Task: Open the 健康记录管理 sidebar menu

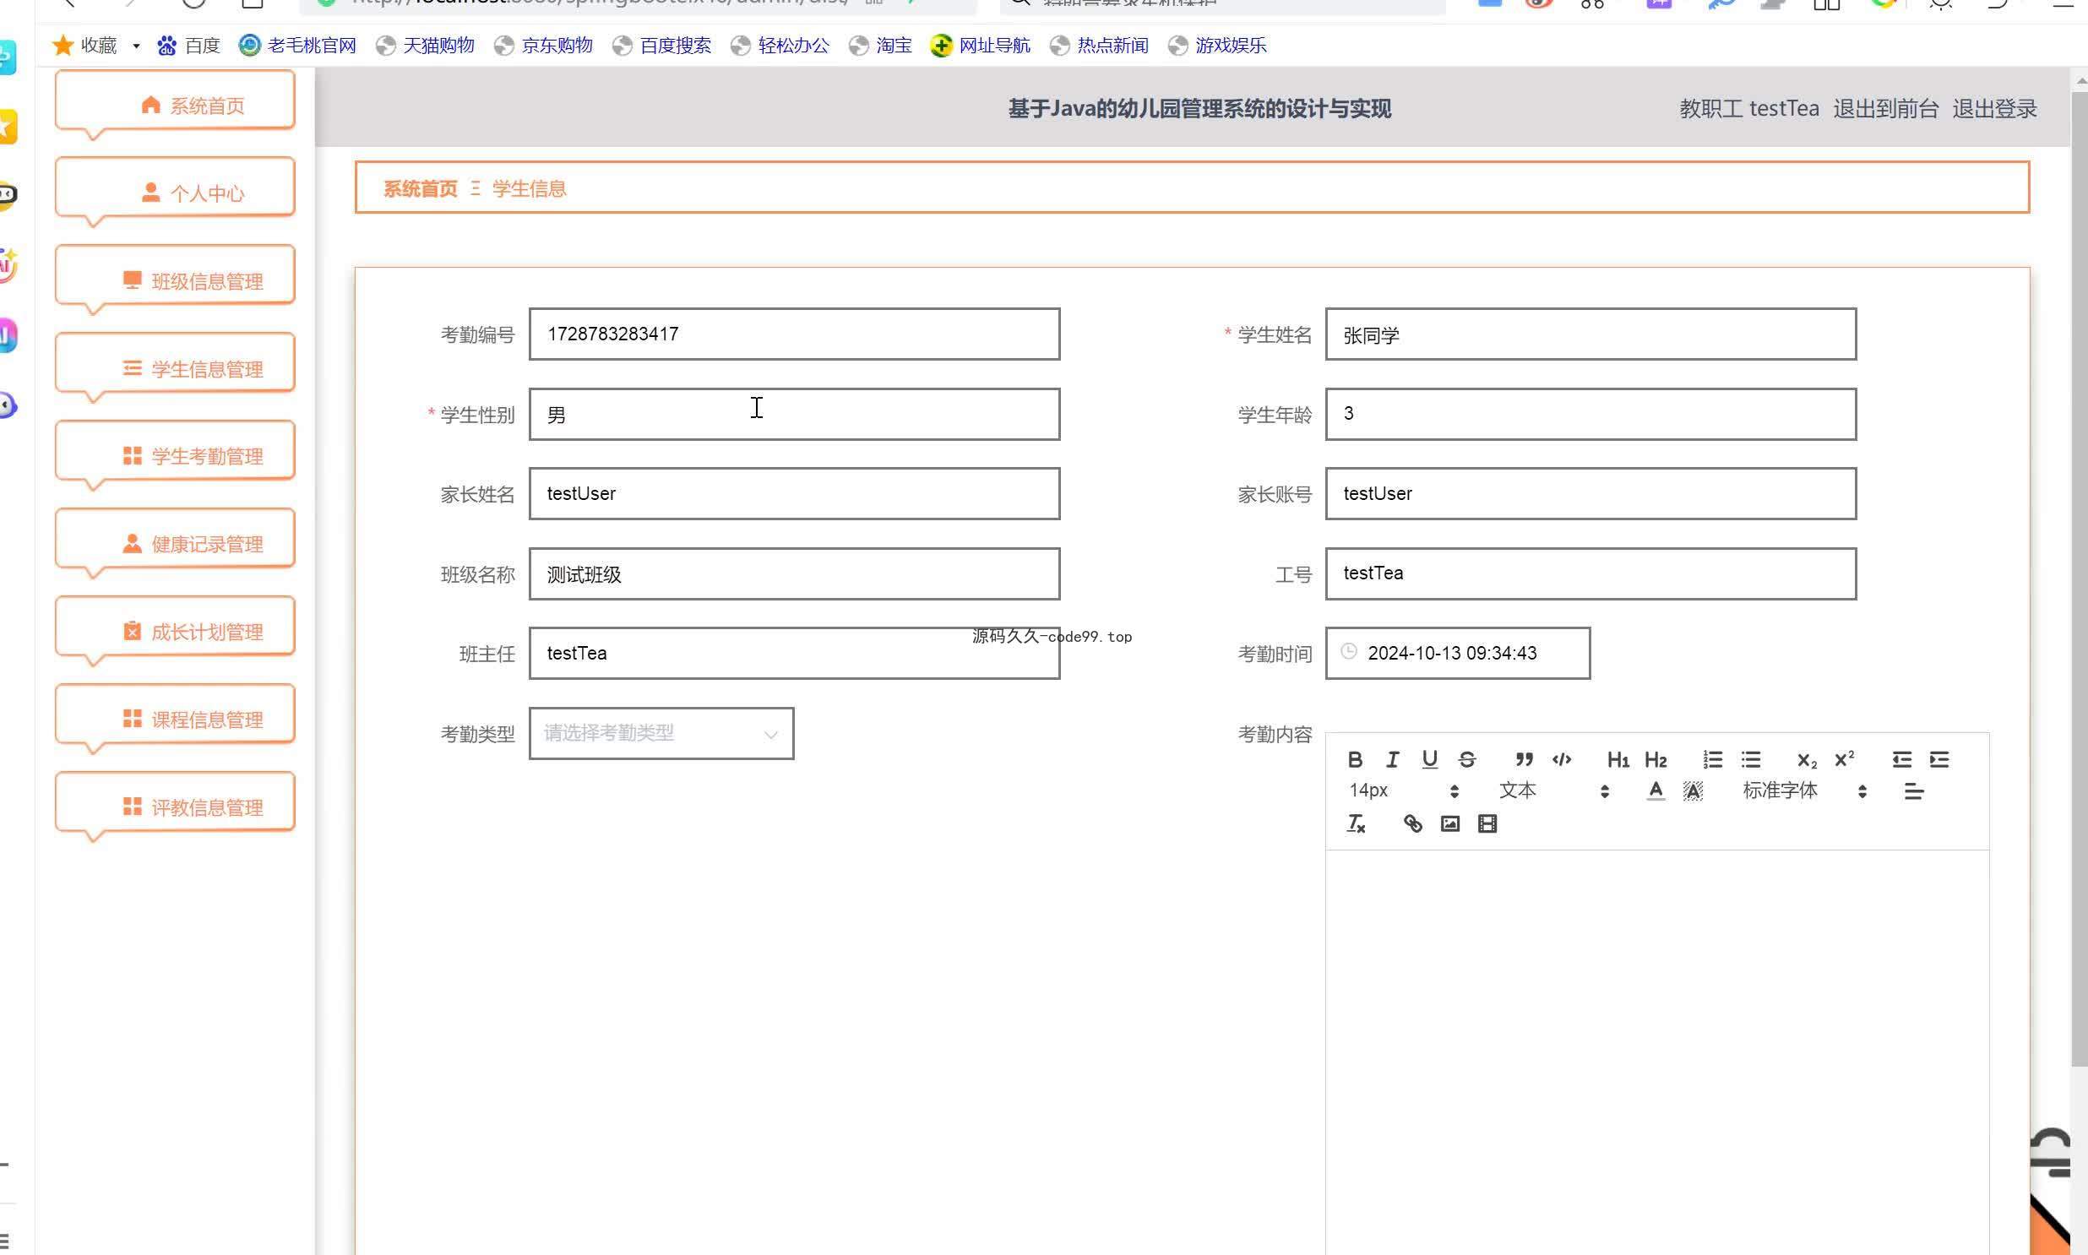Action: (175, 544)
